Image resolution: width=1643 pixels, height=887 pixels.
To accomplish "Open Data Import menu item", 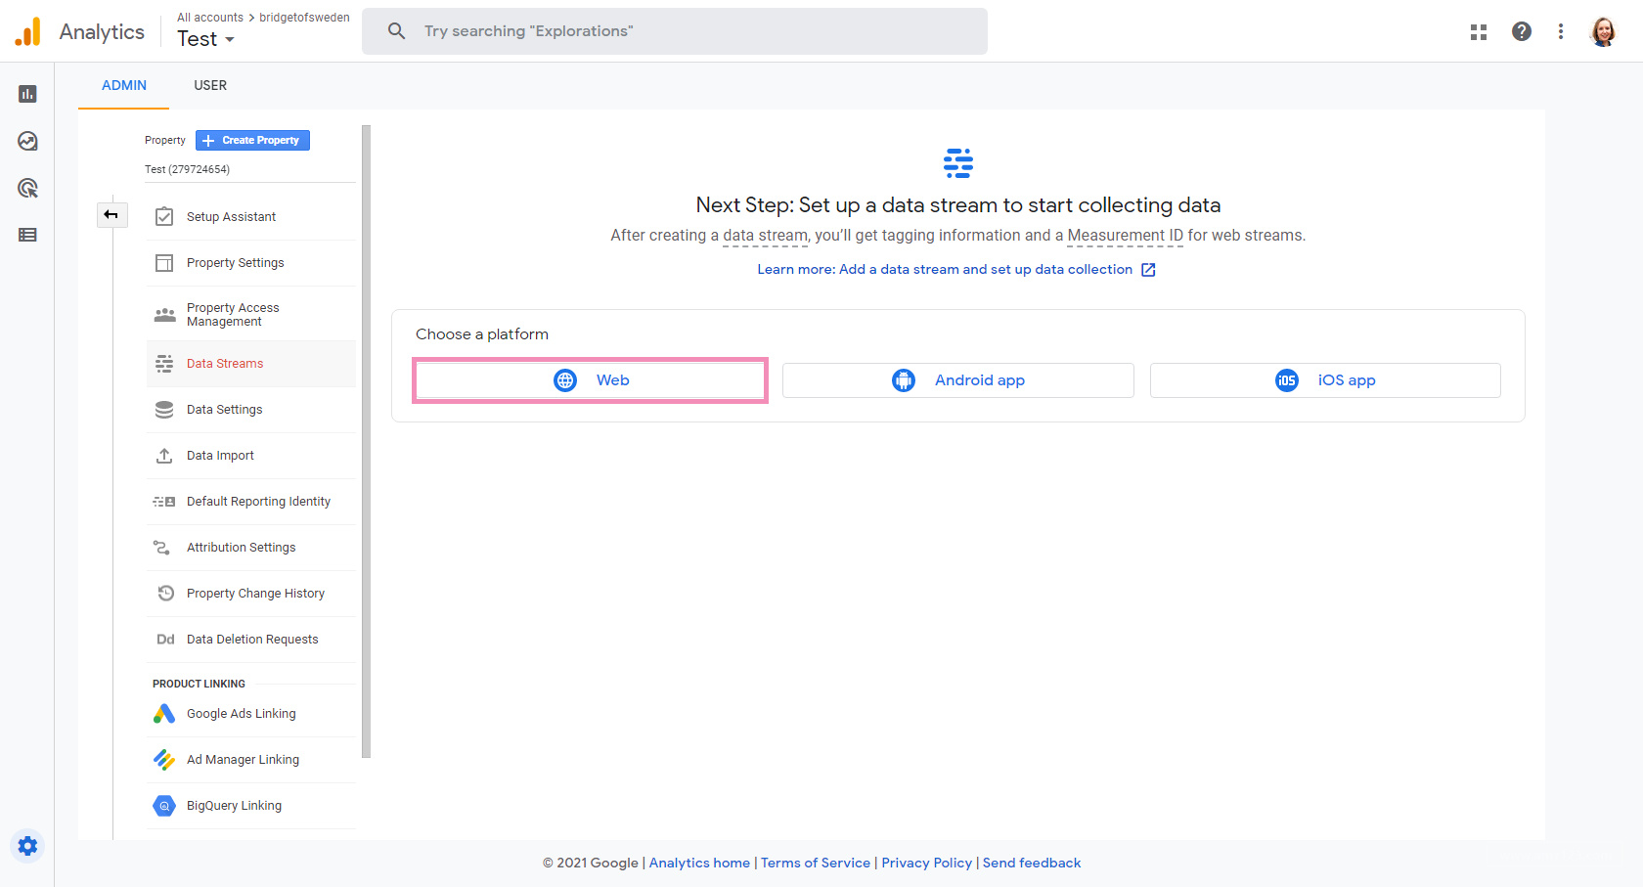I will click(x=251, y=456).
